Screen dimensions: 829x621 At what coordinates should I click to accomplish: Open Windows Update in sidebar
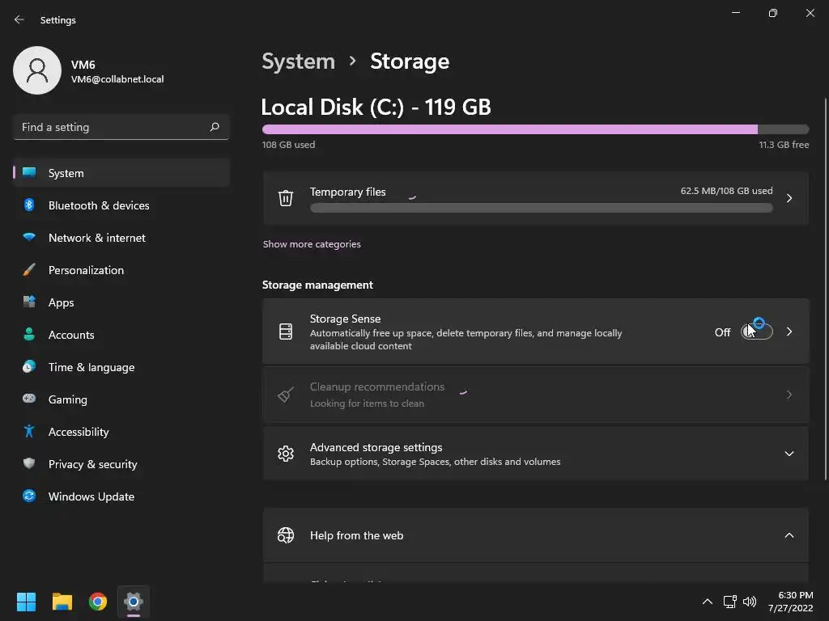click(x=91, y=496)
